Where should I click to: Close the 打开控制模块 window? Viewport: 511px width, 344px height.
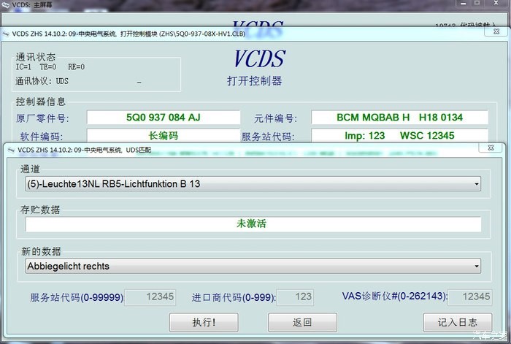pos(496,31)
